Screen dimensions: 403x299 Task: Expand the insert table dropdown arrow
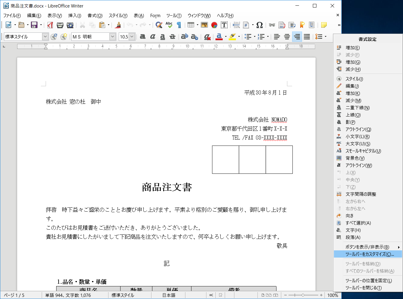(x=197, y=25)
